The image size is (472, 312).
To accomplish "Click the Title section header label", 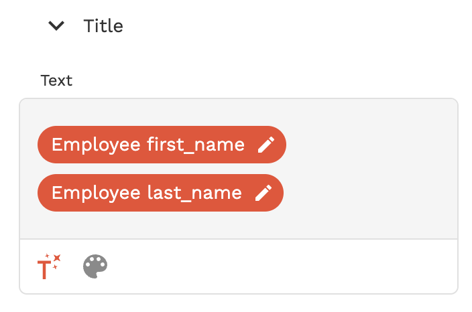I will click(103, 26).
